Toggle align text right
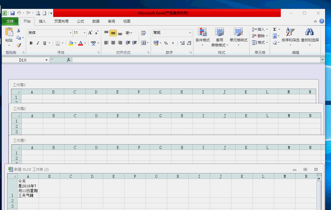 pyautogui.click(x=120, y=43)
